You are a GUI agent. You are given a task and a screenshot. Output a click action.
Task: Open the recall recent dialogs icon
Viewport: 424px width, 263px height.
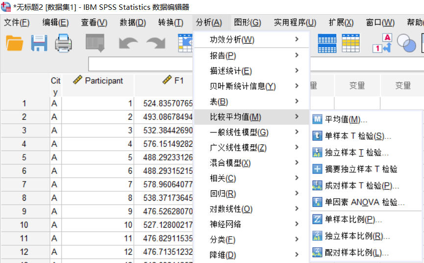[95, 43]
